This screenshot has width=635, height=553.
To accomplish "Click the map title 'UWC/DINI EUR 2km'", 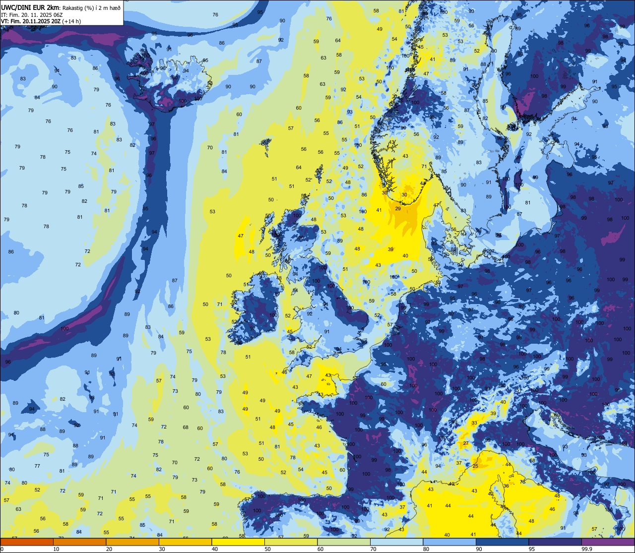I will coord(30,7).
